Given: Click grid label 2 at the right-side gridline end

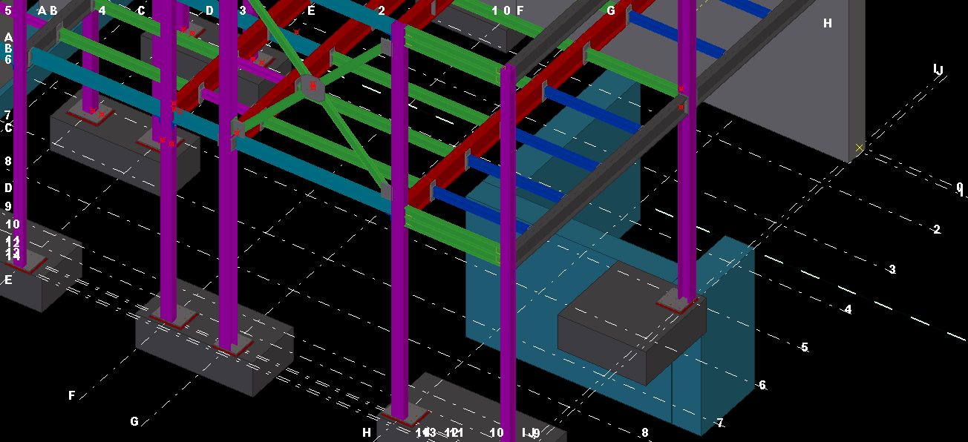Looking at the screenshot, I should tap(937, 230).
